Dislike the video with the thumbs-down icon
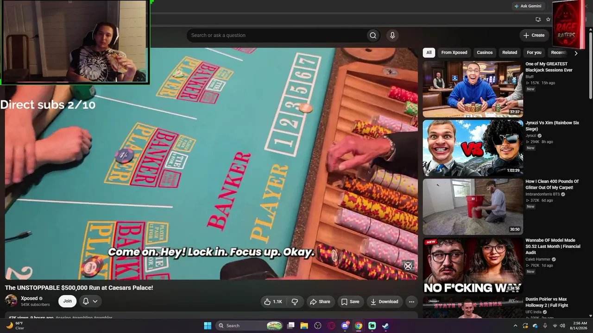Screen dimensions: 593x333 pyautogui.click(x=295, y=302)
